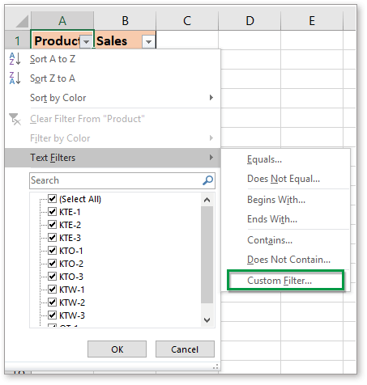Screen dimensions: 367x385
Task: Select Begins With... text filter
Action: [276, 200]
